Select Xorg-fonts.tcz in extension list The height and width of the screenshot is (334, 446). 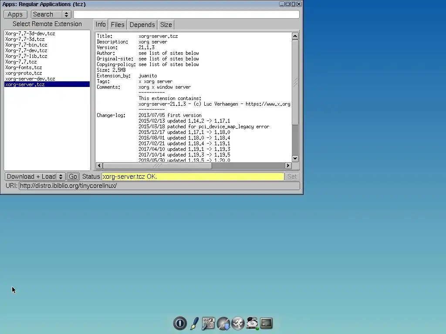(47, 67)
